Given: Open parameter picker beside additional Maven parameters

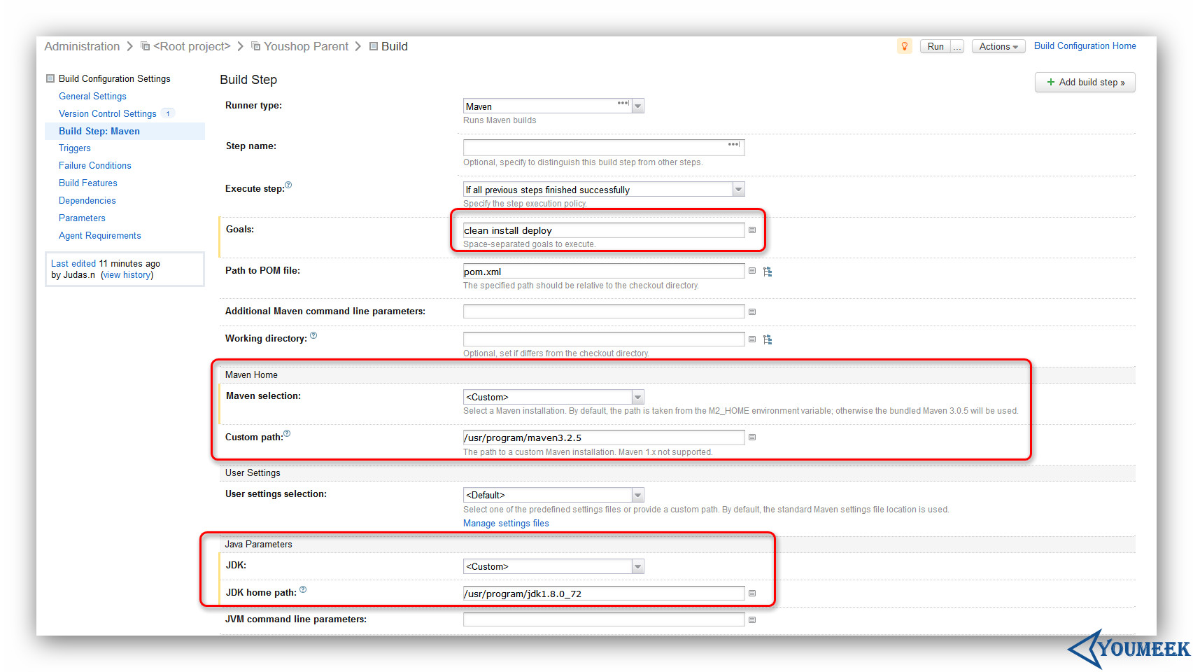Looking at the screenshot, I should coord(752,312).
